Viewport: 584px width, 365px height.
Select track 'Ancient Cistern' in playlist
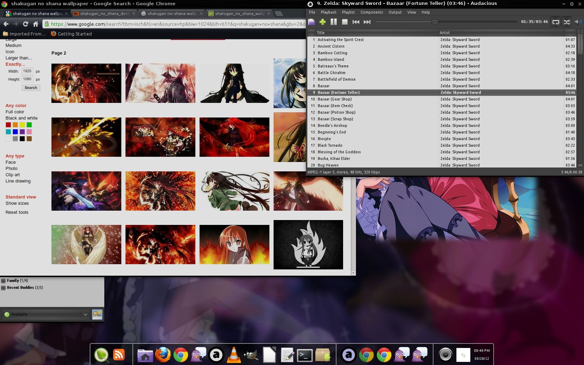441,46
